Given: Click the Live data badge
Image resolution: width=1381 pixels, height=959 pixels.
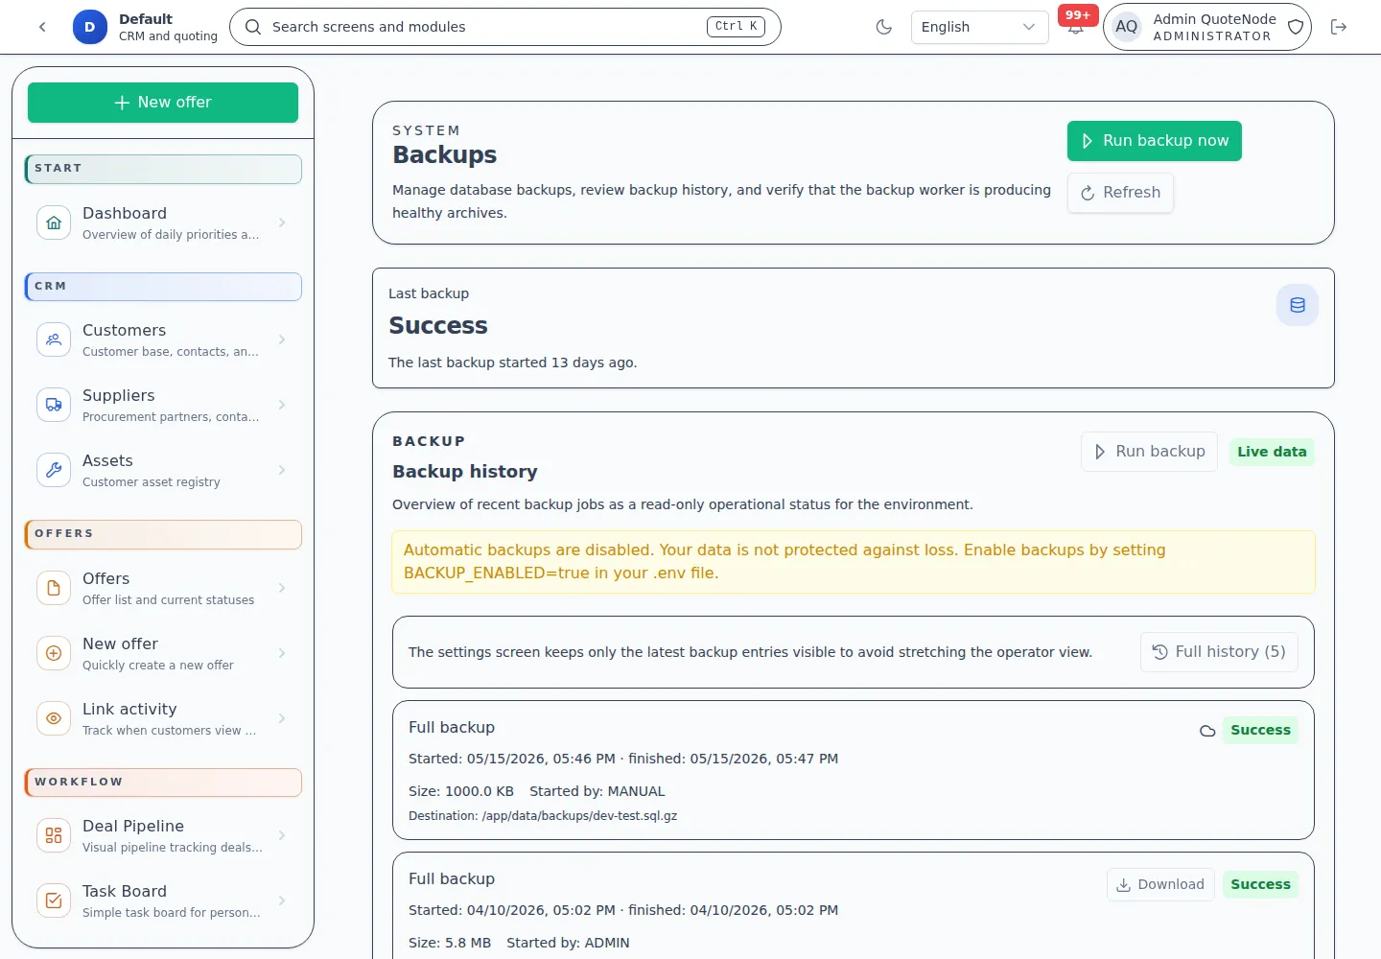Looking at the screenshot, I should pyautogui.click(x=1272, y=452).
